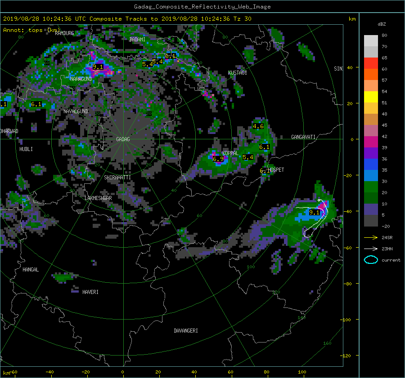Select the HOSPET town label
405x378 pixels.
[x=276, y=170]
